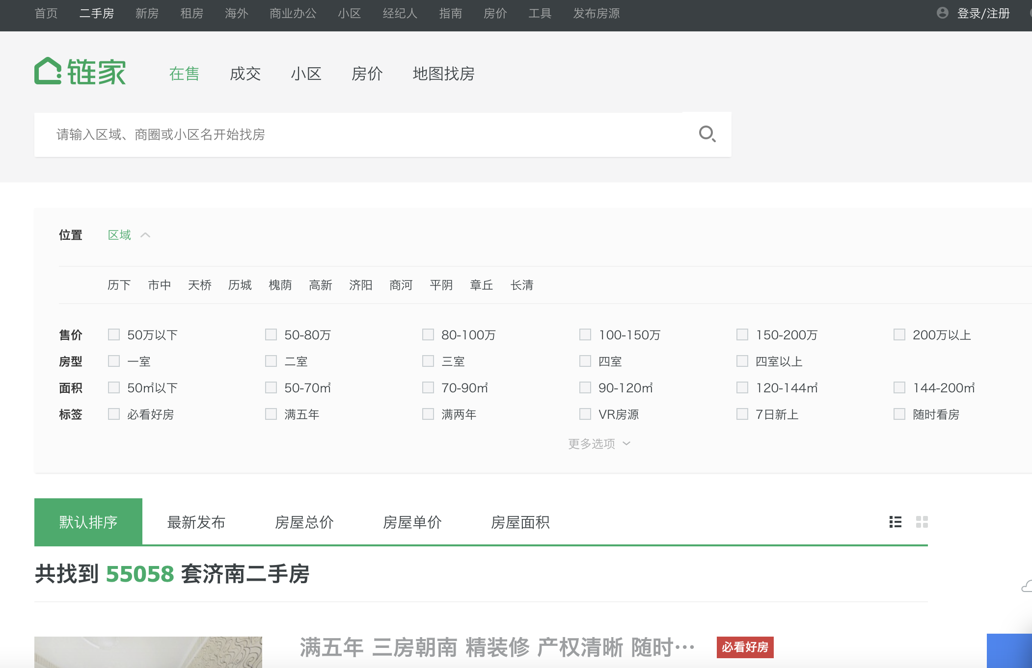Open the first listing thumbnail image
The height and width of the screenshot is (668, 1032).
(x=148, y=652)
